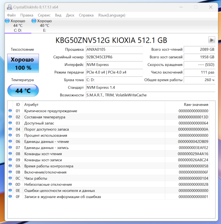Screen dimensions: 221x224
Task: Select attribute text Часы работы
Action: [36, 178]
